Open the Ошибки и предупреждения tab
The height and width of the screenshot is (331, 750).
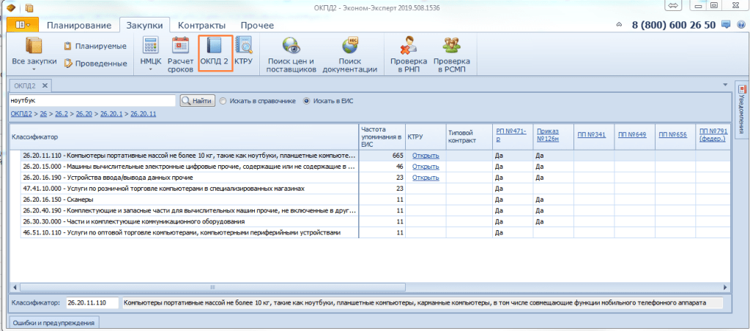click(53, 323)
